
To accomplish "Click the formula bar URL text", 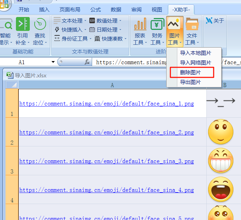I will (131, 62).
